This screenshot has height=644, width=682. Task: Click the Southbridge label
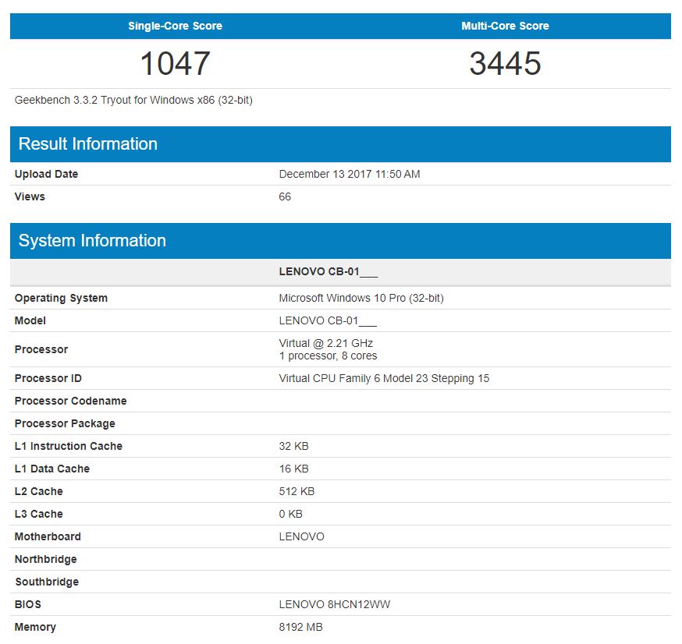[47, 582]
